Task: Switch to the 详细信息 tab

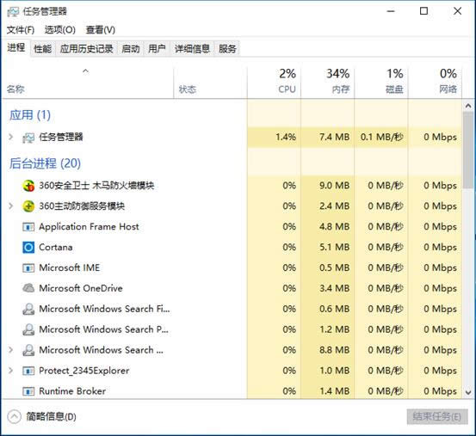Action: [192, 49]
